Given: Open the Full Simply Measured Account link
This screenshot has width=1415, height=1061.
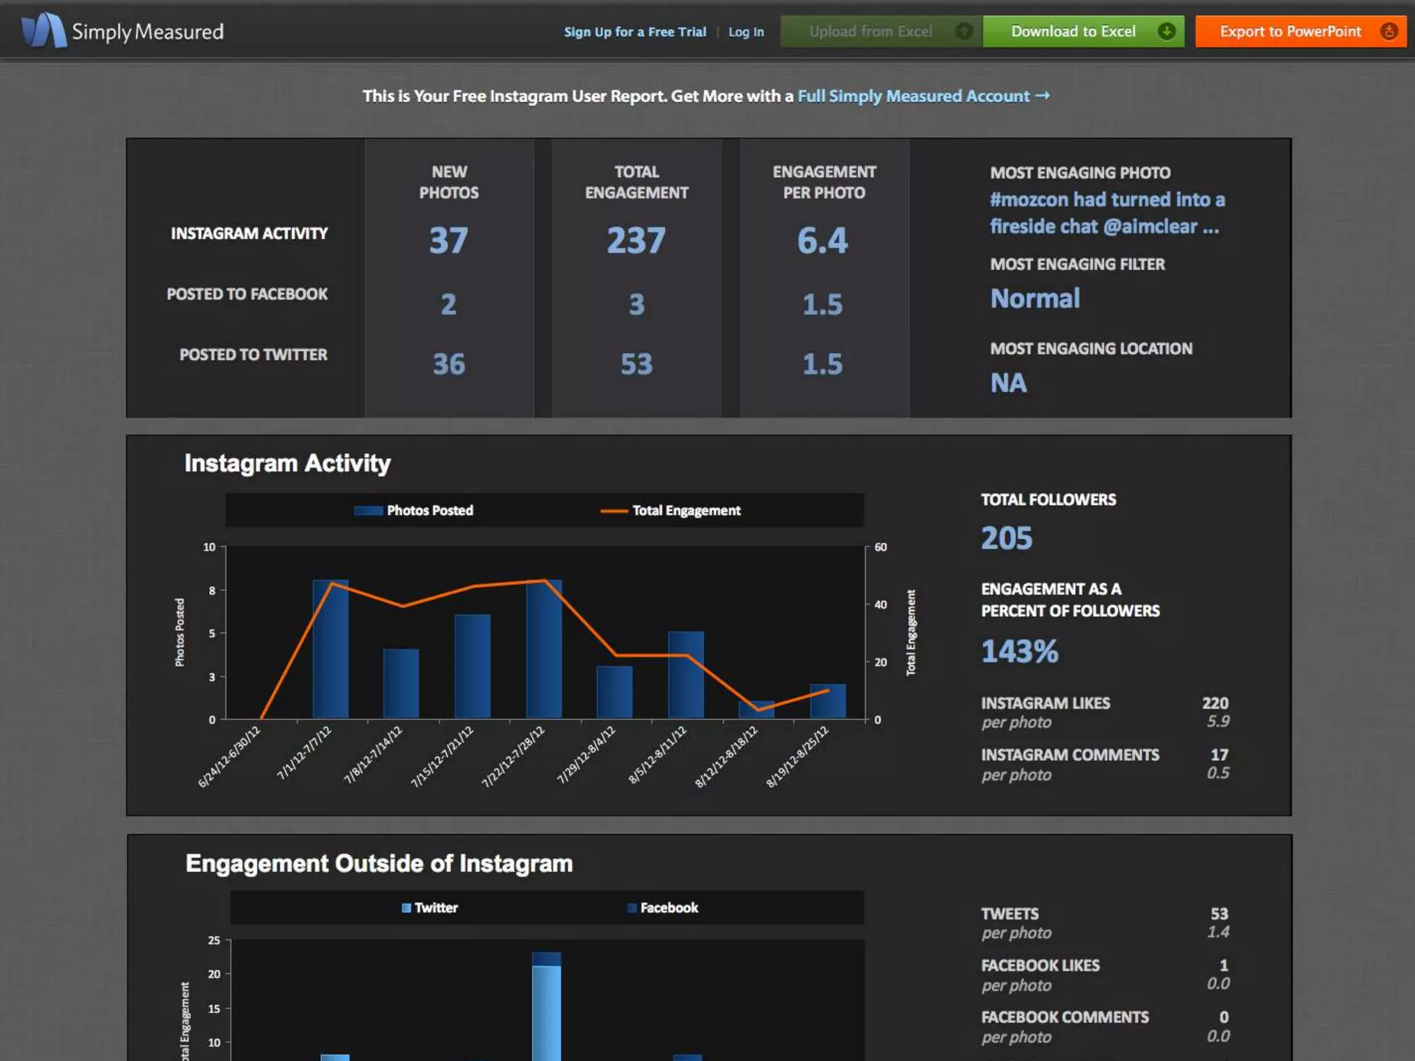Looking at the screenshot, I should 913,96.
